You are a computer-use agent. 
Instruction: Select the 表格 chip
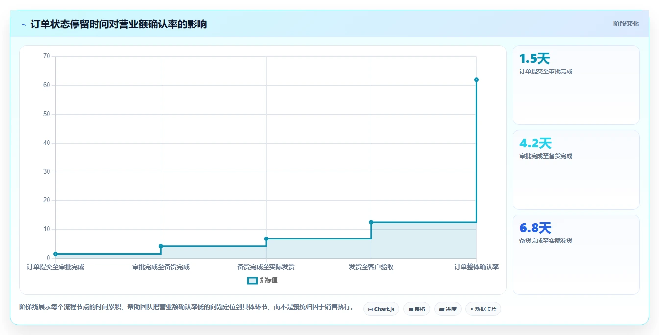pyautogui.click(x=416, y=309)
